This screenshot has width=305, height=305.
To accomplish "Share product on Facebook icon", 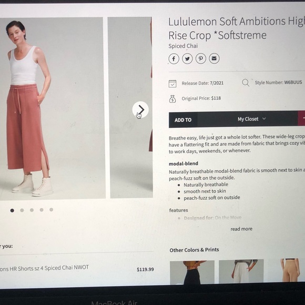I will [174, 59].
